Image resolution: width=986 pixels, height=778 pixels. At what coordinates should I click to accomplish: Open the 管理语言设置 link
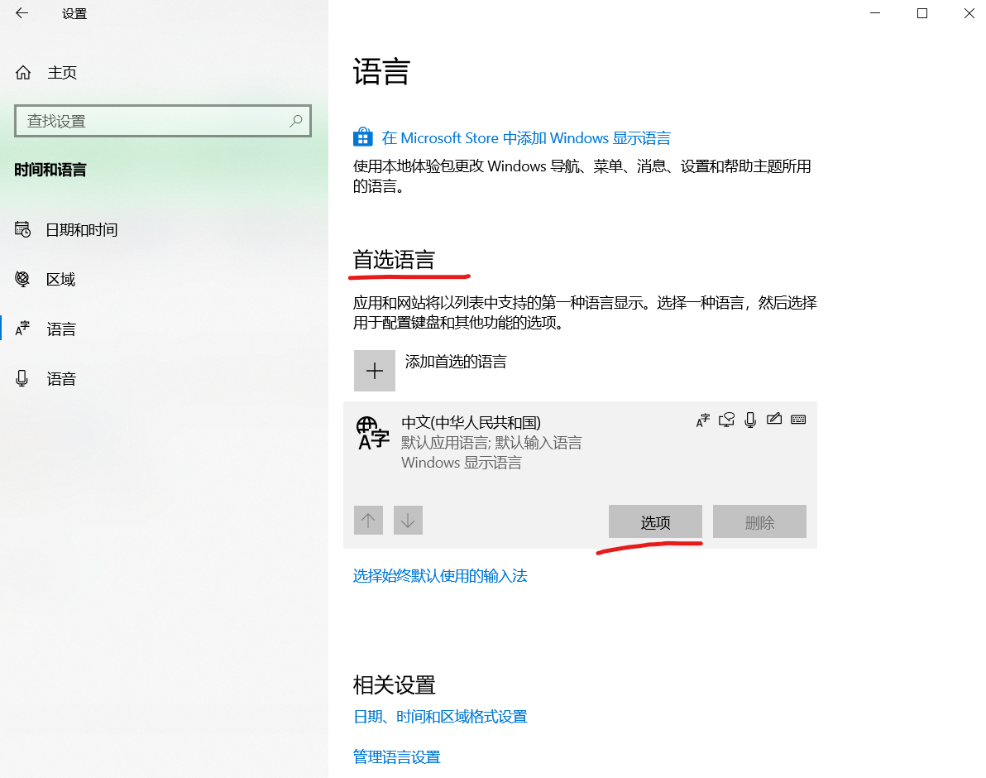pyautogui.click(x=396, y=756)
